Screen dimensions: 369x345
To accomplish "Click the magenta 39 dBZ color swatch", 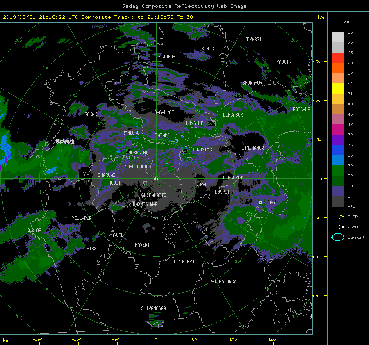I will pos(338,130).
